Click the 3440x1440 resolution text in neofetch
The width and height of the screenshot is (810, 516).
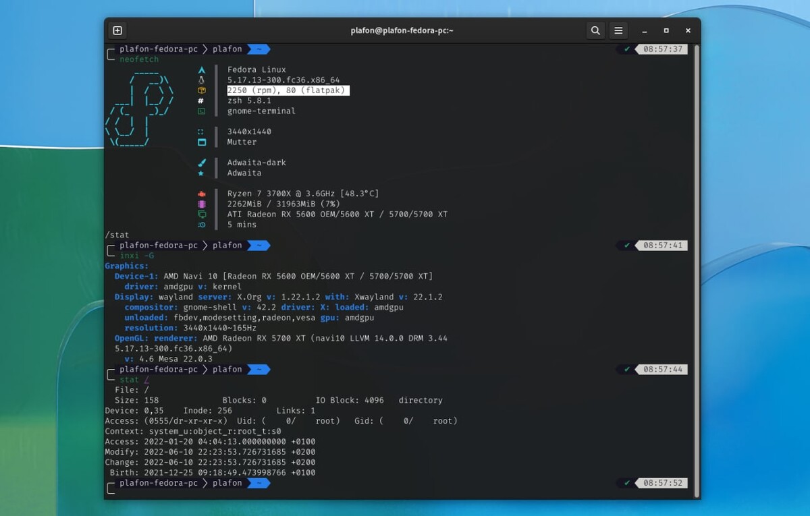pos(249,132)
